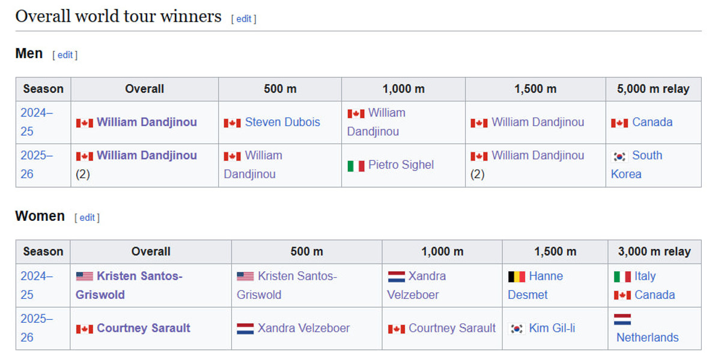721x363 pixels.
Task: Open Hanne Desmet article link
Action: click(546, 277)
